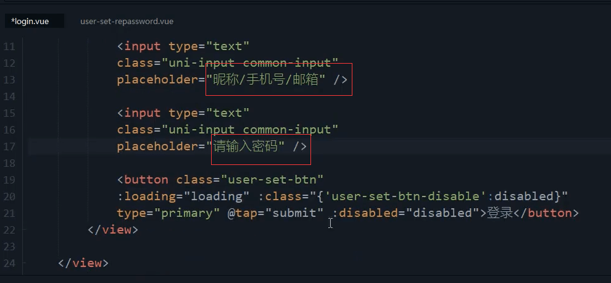
Task: Click the "uni-input common-input" class on line 16
Action: pos(250,130)
